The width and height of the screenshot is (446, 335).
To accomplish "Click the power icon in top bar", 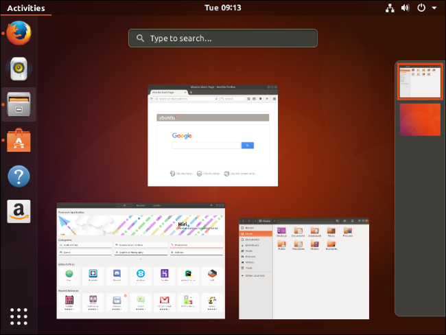I will pyautogui.click(x=421, y=8).
